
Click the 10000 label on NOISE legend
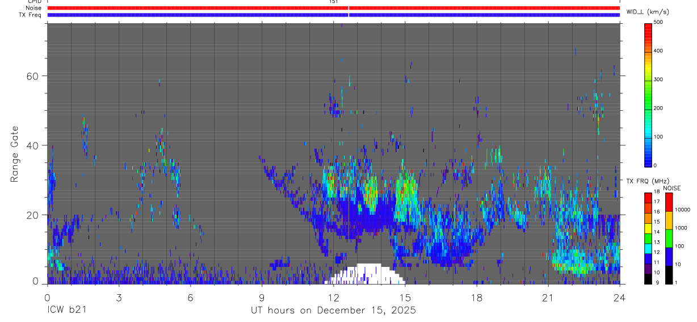pos(683,210)
